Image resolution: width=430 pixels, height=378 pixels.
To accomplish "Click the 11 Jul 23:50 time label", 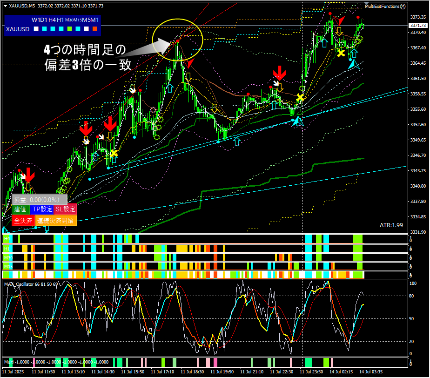I will 311,372.
